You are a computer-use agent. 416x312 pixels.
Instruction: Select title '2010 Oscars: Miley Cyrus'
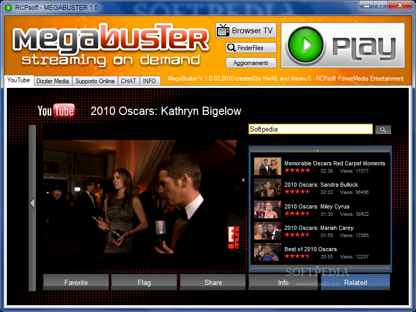(317, 206)
